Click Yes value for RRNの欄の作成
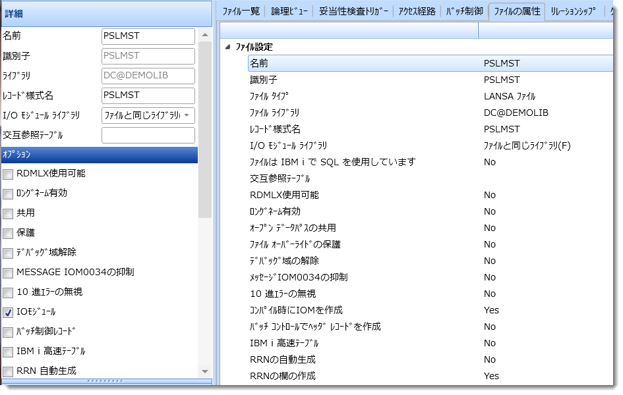Image resolution: width=623 pixels, height=395 pixels. tap(491, 376)
